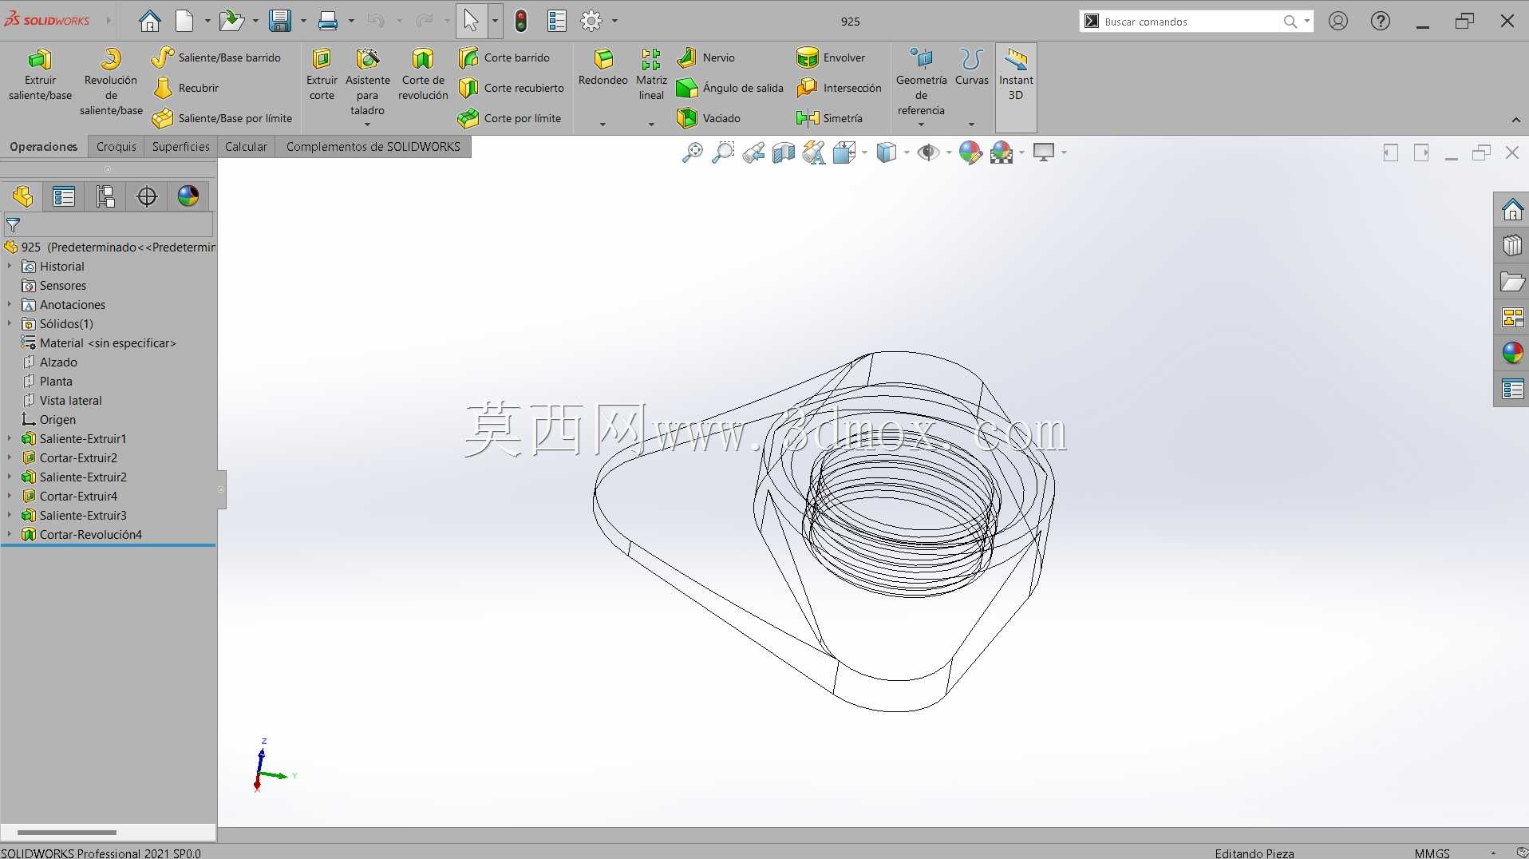Switch to the Calcular tab
This screenshot has width=1529, height=859.
(246, 147)
